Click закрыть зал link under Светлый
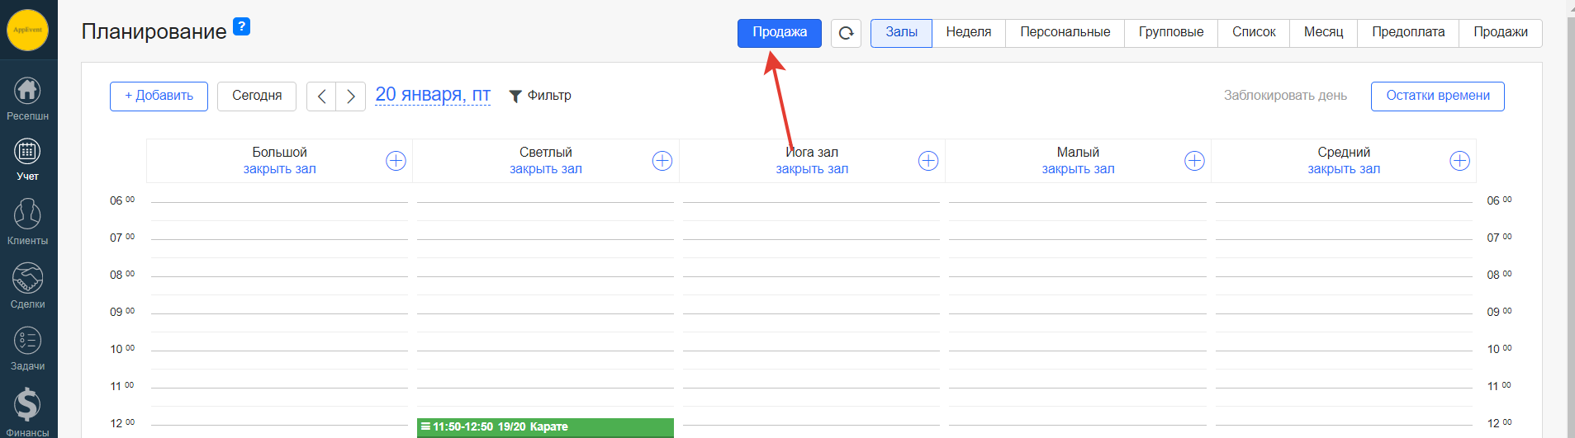Image resolution: width=1575 pixels, height=438 pixels. [x=545, y=169]
